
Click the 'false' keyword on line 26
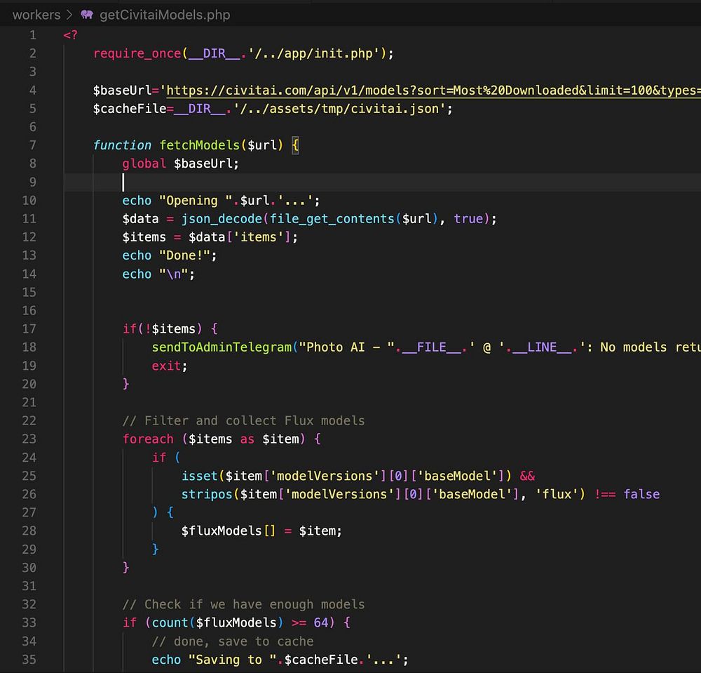(641, 494)
